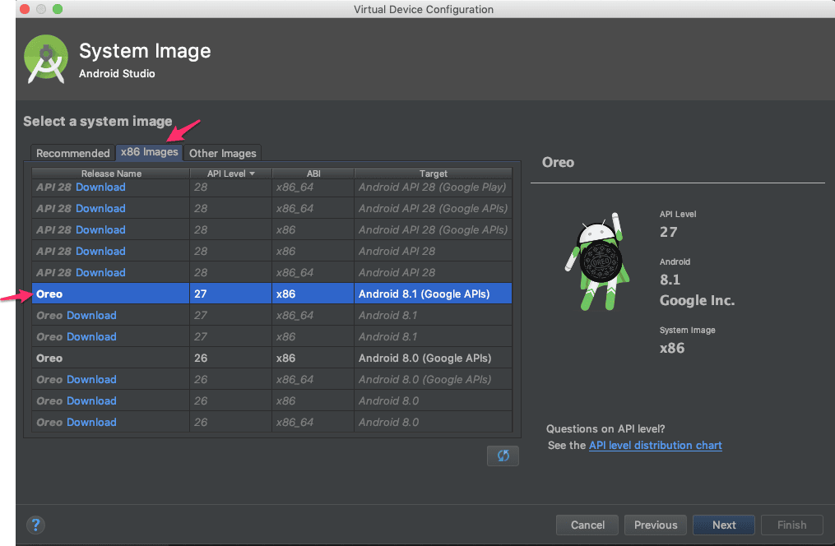This screenshot has height=546, width=835.
Task: Open the API level distribution chart link
Action: (x=655, y=445)
